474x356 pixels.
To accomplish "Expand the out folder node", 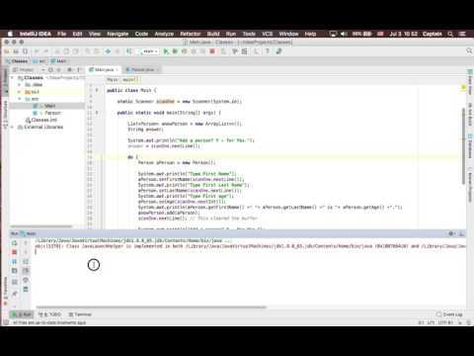I will 20,92.
